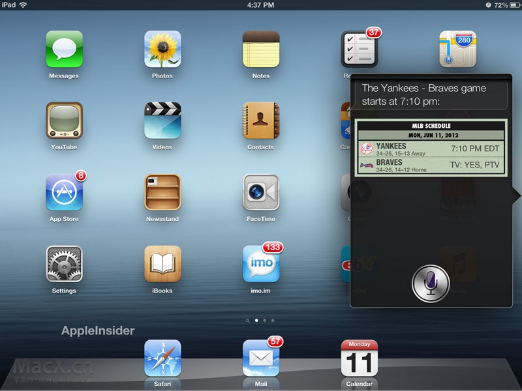The width and height of the screenshot is (522, 391).
Task: Launch the Videos app
Action: pos(162,121)
